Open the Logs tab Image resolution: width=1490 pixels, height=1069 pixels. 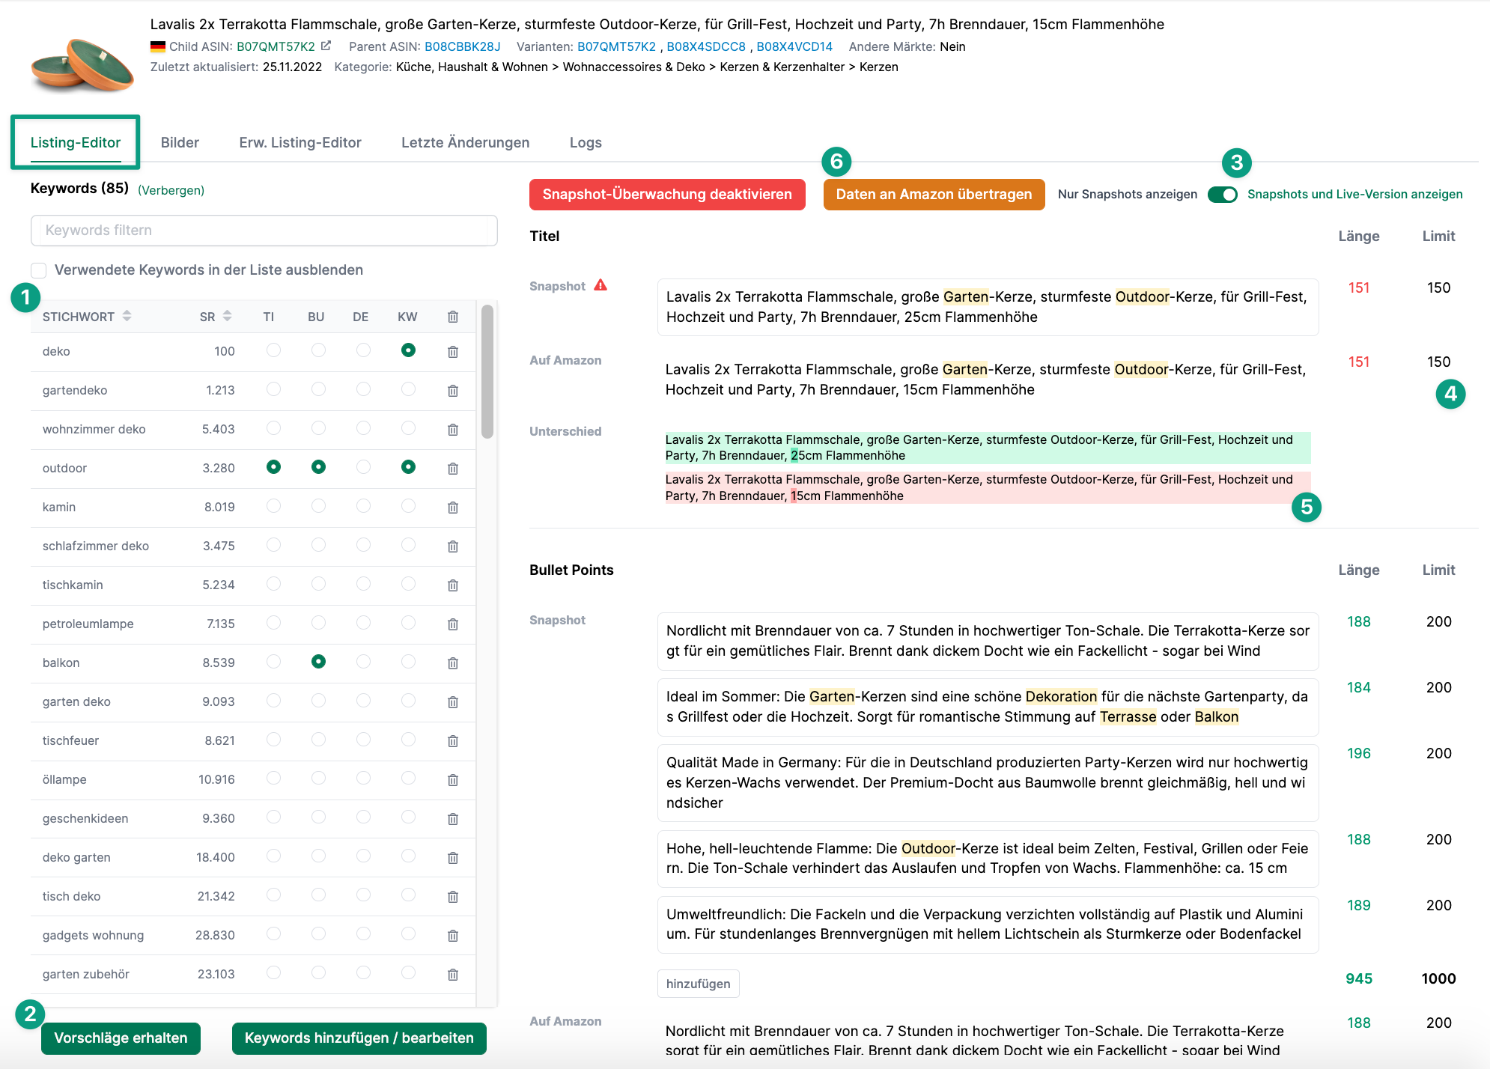click(x=586, y=142)
